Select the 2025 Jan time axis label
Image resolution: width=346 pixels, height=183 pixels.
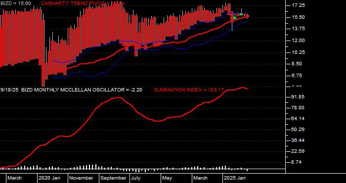(x=235, y=178)
